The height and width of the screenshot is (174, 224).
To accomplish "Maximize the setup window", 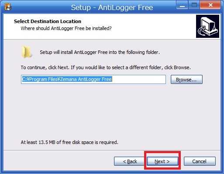I will pos(194,5).
